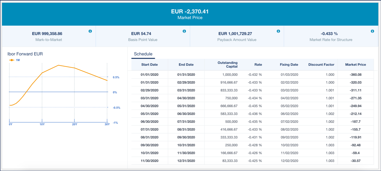
Task: Click the Rate column header
Action: pyautogui.click(x=258, y=65)
